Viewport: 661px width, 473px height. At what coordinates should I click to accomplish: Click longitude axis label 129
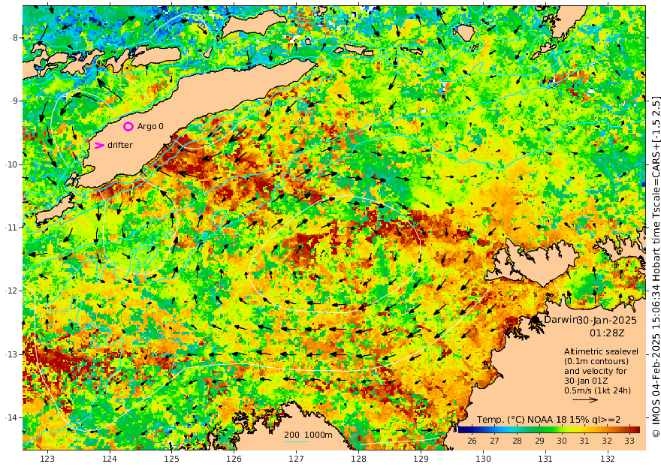click(x=421, y=459)
